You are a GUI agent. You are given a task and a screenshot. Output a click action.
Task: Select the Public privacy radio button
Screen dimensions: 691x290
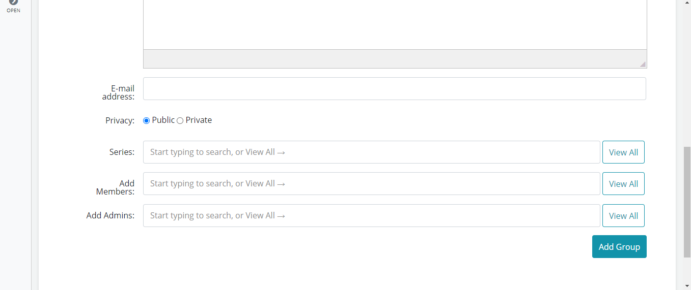coord(147,120)
